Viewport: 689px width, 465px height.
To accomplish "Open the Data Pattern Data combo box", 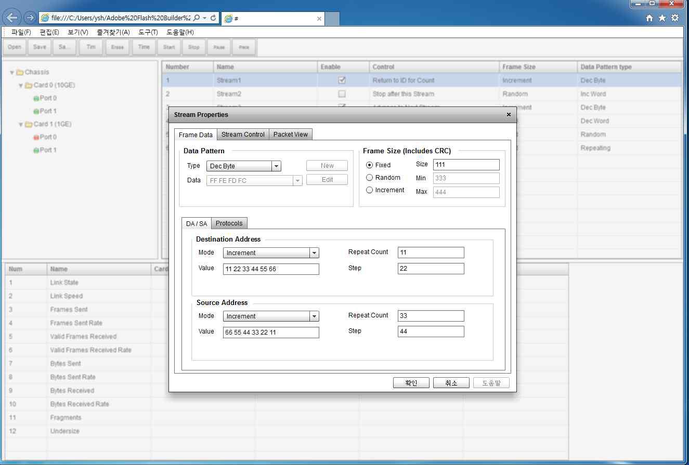I will point(298,181).
